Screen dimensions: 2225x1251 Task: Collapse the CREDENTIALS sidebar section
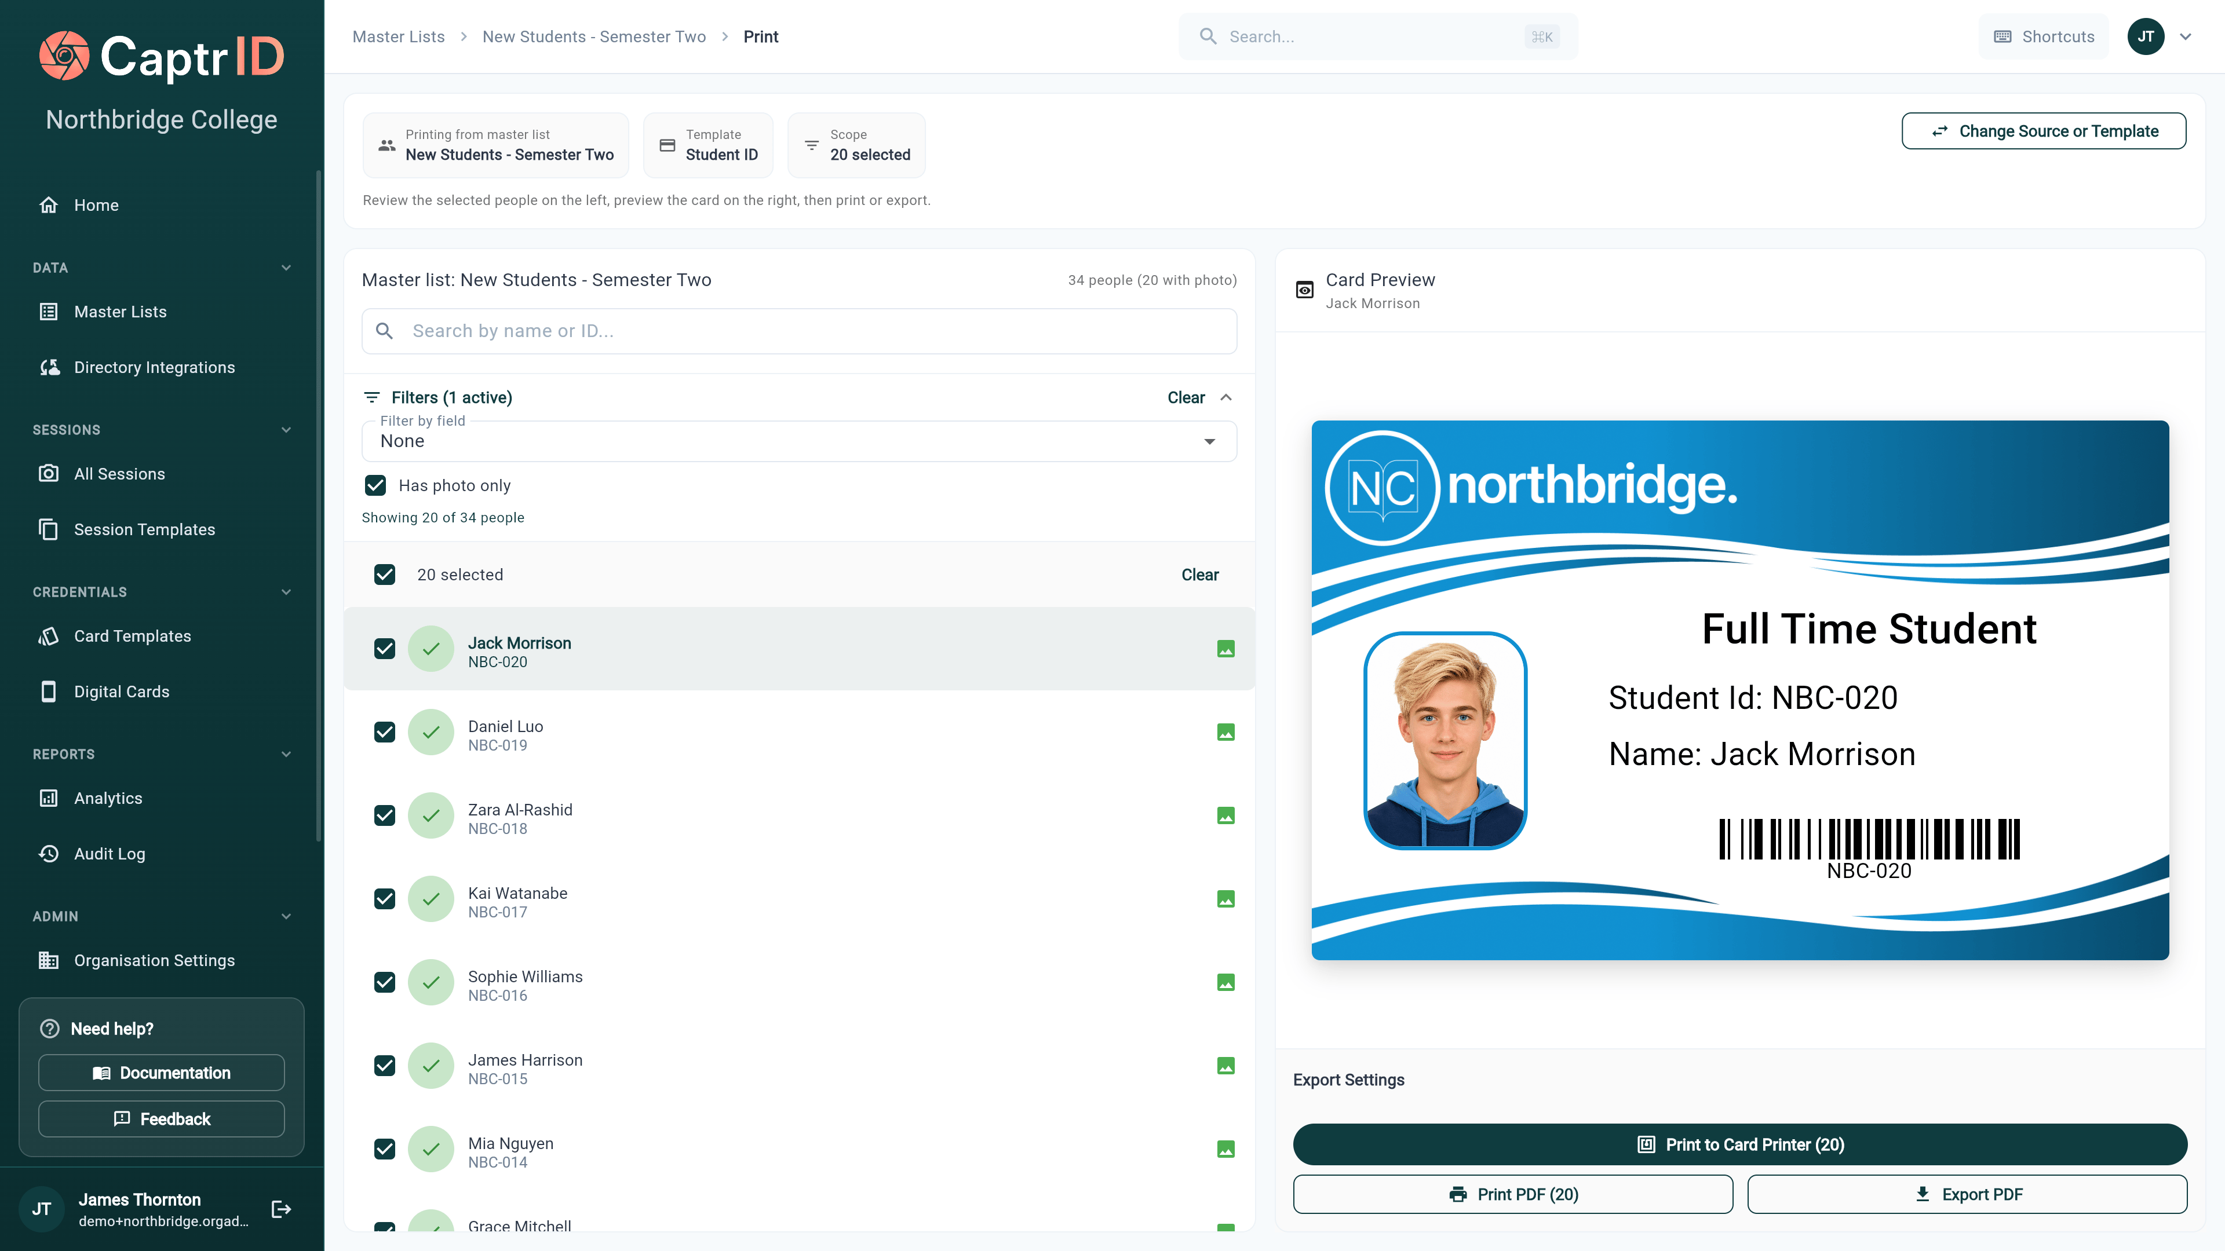(x=286, y=592)
